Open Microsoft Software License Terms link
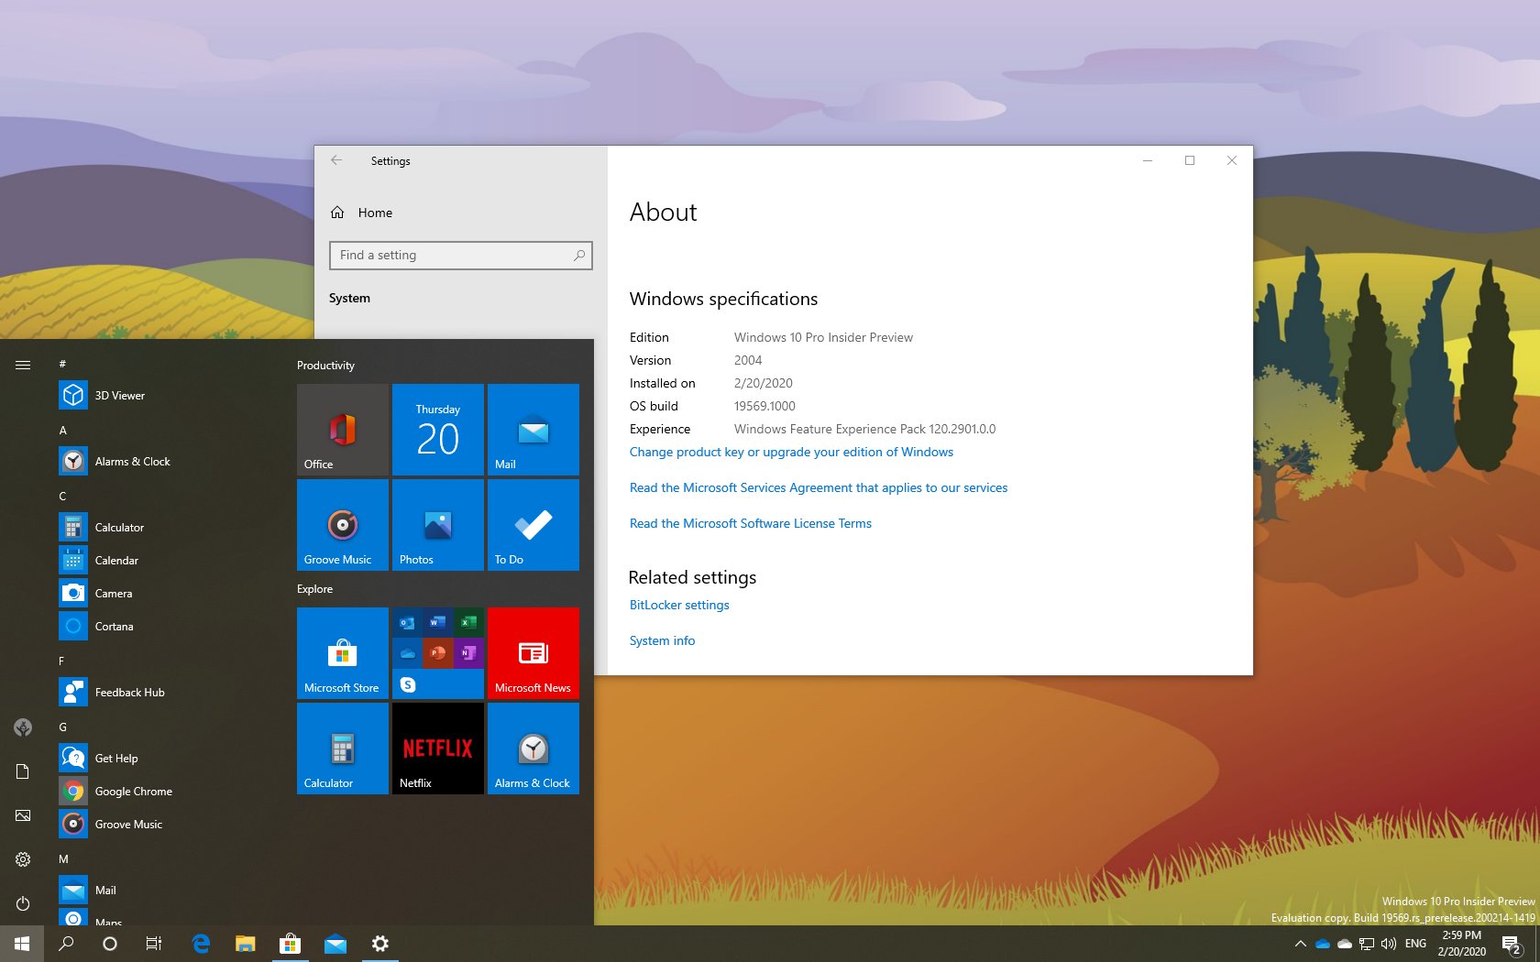 [x=751, y=524]
